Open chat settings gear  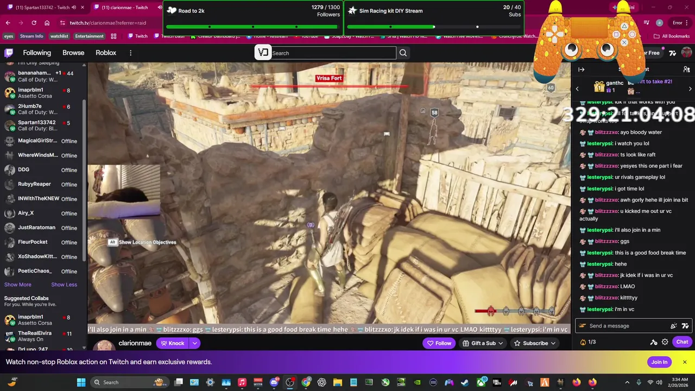[x=665, y=342]
